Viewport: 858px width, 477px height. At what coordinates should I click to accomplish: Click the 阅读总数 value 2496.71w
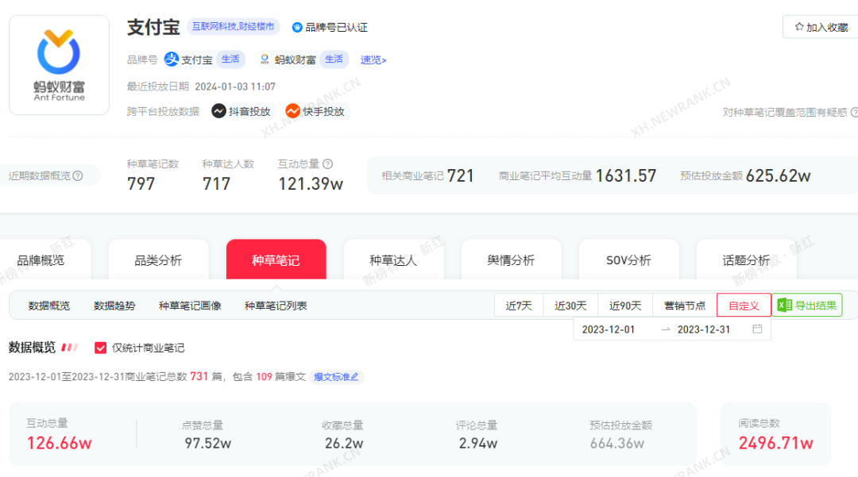pyautogui.click(x=776, y=443)
